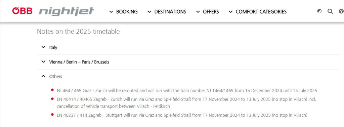Image resolution: width=344 pixels, height=127 pixels.
Task: Expand the Italy section chevron
Action: [43, 47]
